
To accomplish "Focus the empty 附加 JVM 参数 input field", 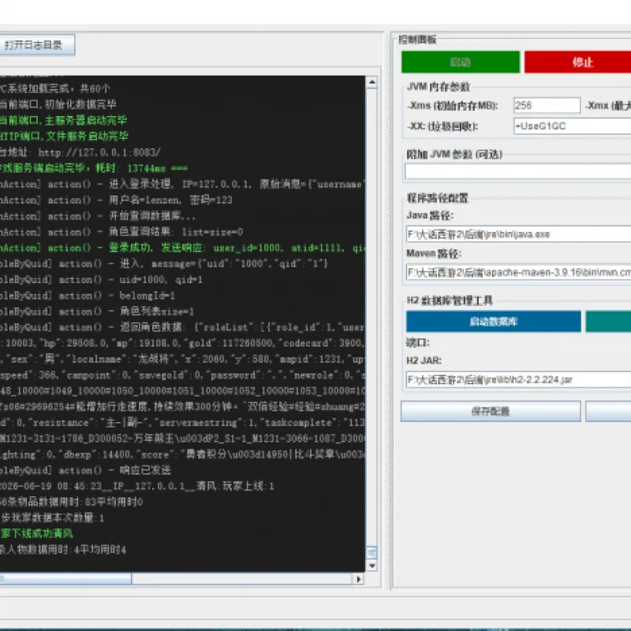I will (x=518, y=171).
